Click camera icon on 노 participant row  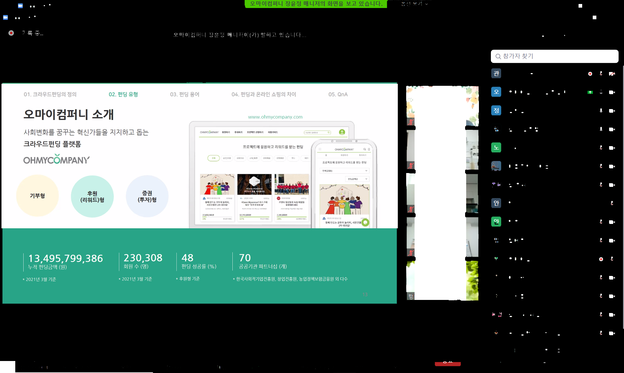(x=612, y=148)
